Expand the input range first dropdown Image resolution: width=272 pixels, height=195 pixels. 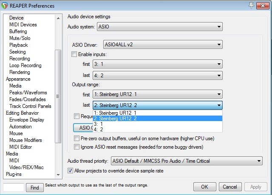click(158, 64)
